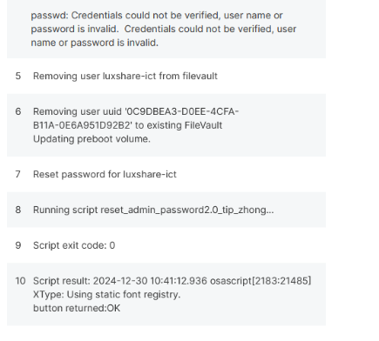Viewport: 379px width, 341px height.
Task: Click the 'B11A-0E6A951D92B2' to existing FileVault line
Action: point(128,125)
